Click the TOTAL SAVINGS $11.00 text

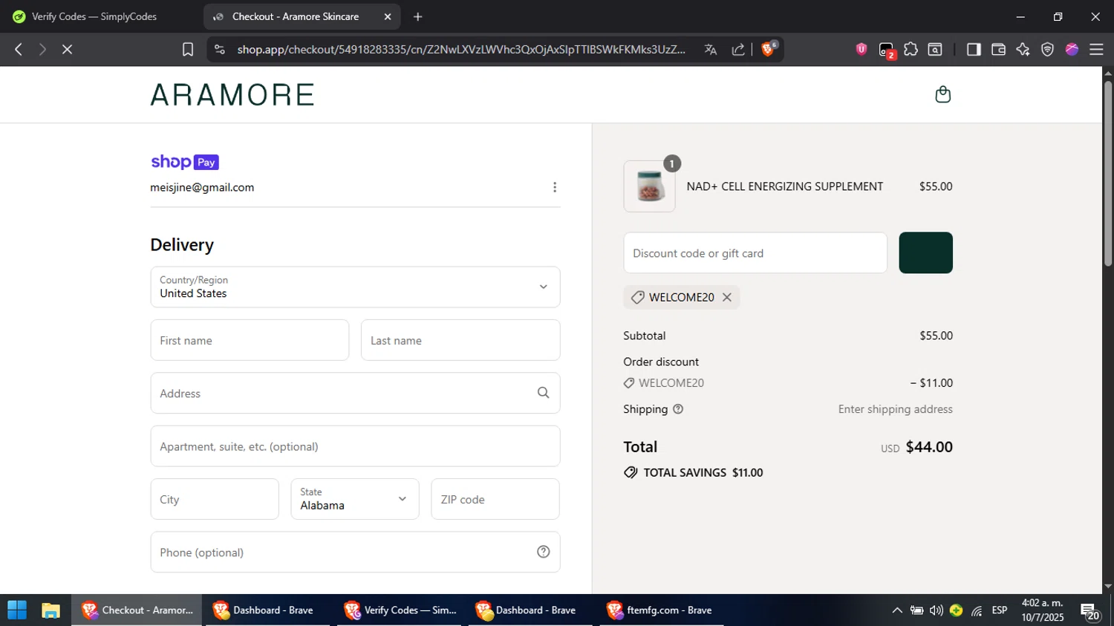703,472
